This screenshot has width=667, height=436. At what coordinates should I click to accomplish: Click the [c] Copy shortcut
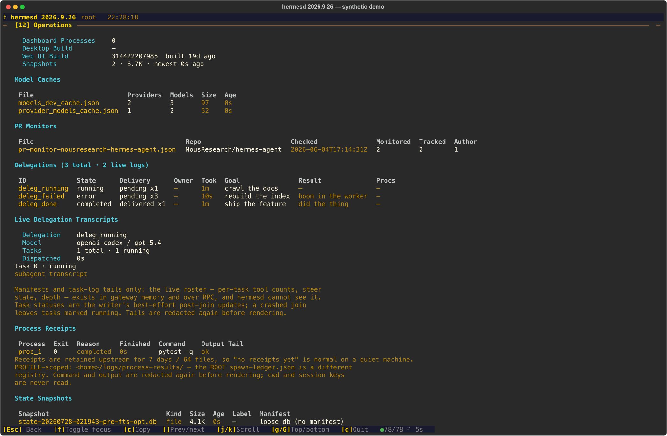pos(137,429)
